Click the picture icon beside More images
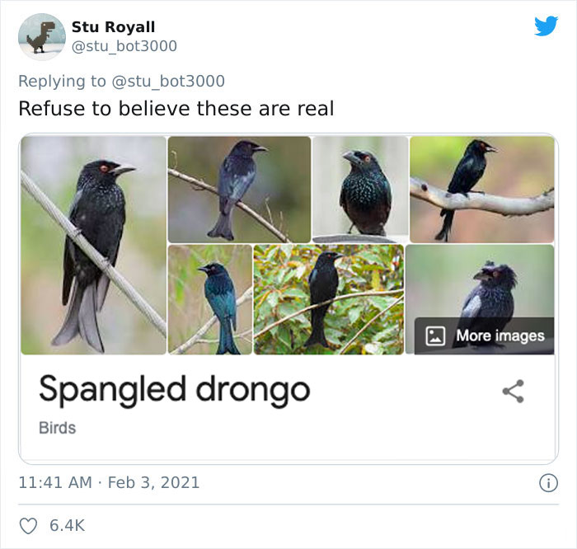This screenshot has width=577, height=549. [x=435, y=335]
